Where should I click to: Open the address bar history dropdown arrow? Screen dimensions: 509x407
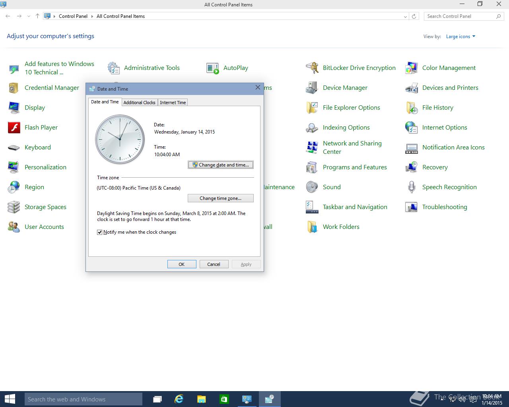[405, 16]
